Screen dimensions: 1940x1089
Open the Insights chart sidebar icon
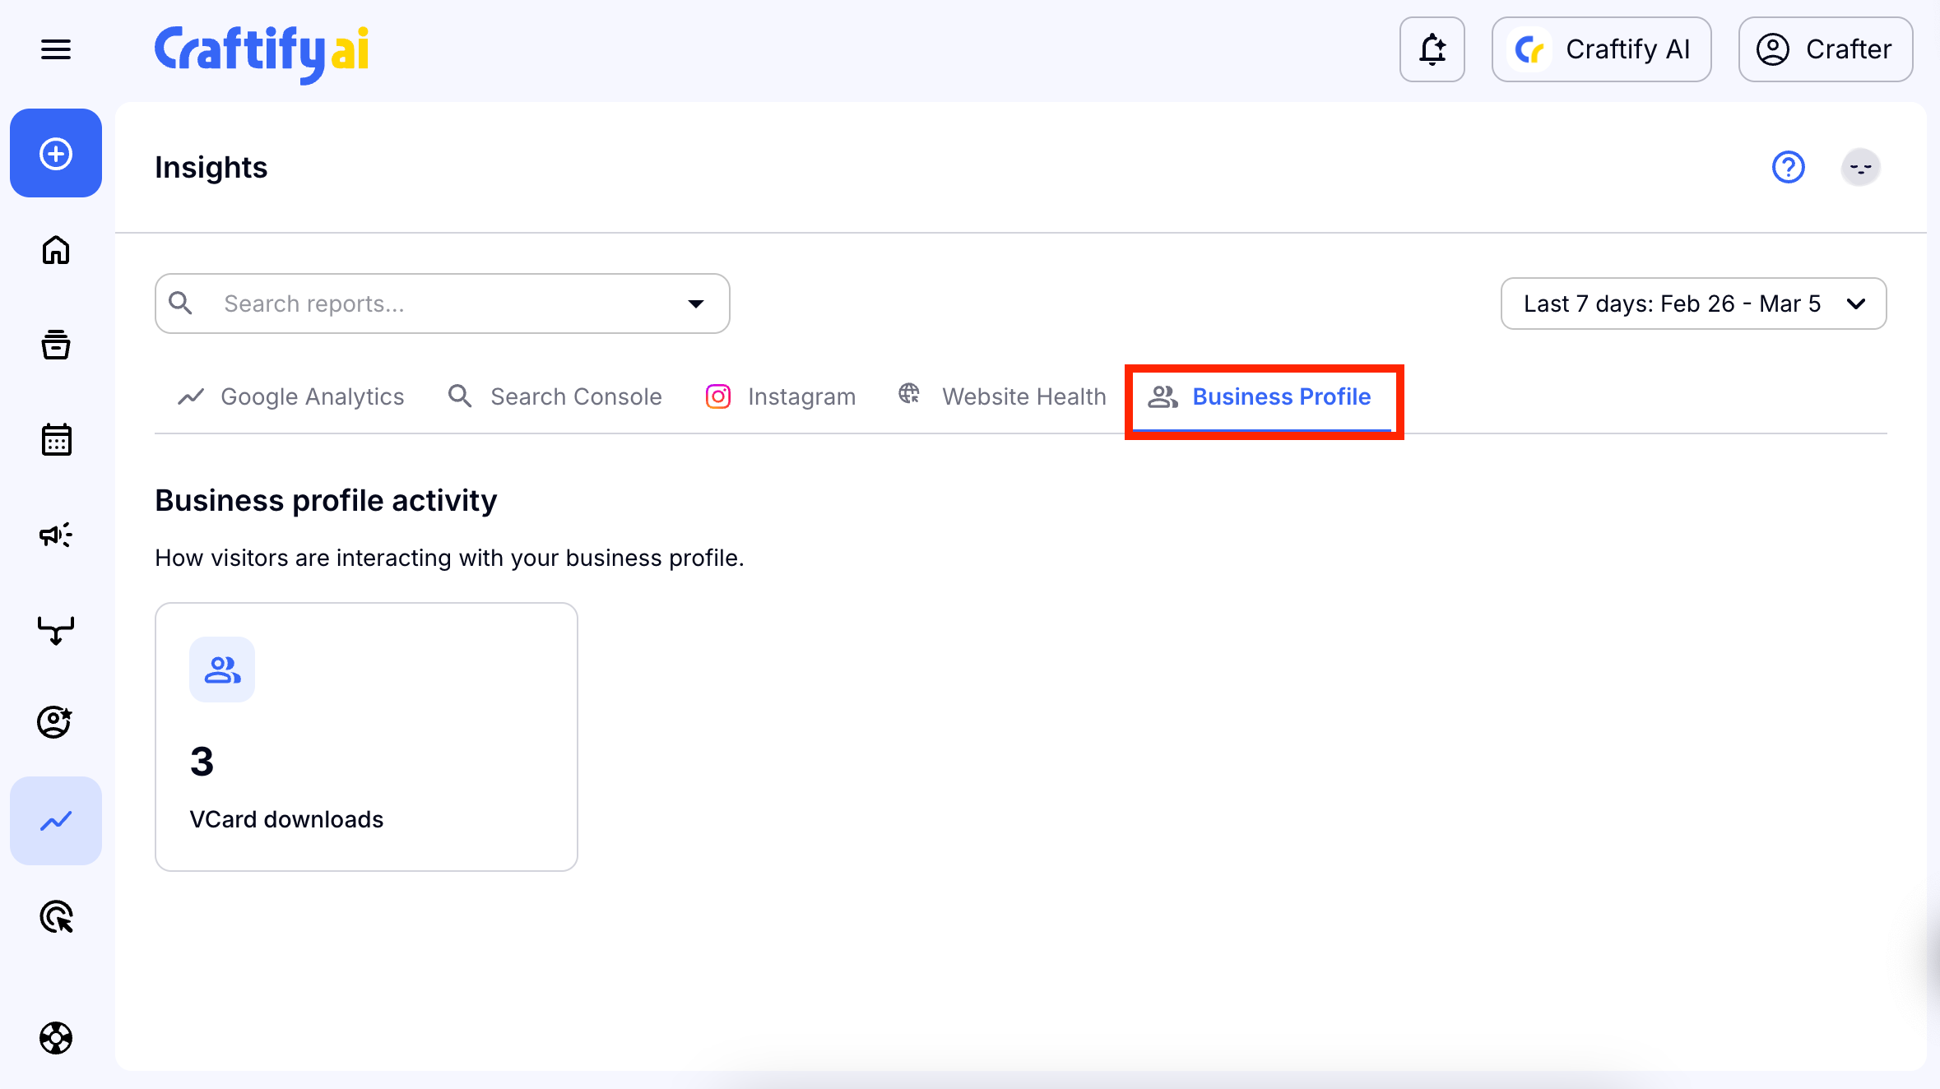[56, 821]
